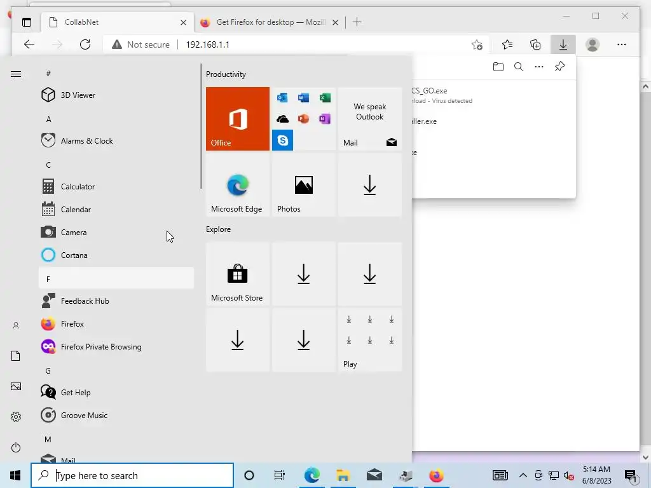651x488 pixels.
Task: Click Windows Start button
Action: [15, 475]
